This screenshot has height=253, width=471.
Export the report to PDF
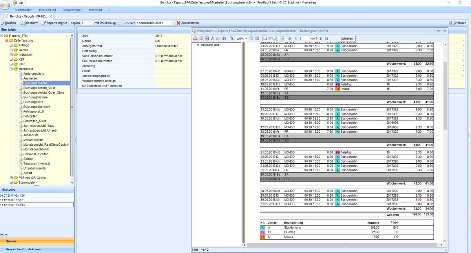(212, 38)
